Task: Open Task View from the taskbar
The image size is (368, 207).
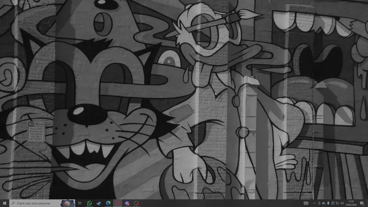Action: tap(80, 203)
